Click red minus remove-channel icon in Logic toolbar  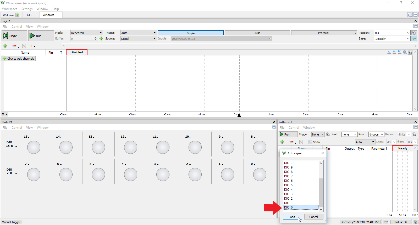click(14, 46)
